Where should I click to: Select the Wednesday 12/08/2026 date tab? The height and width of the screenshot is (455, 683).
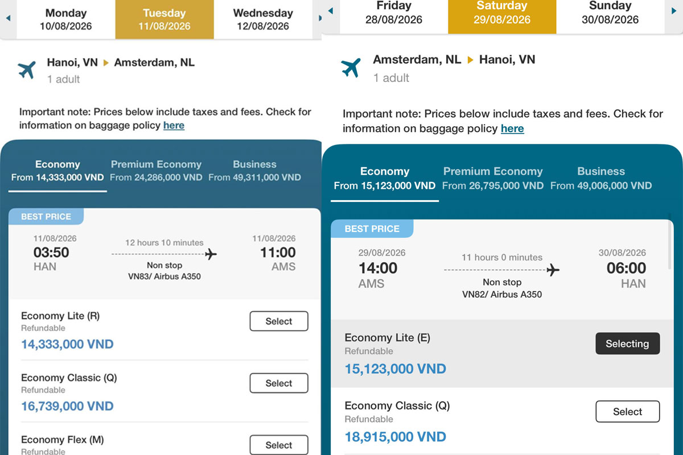[263, 19]
